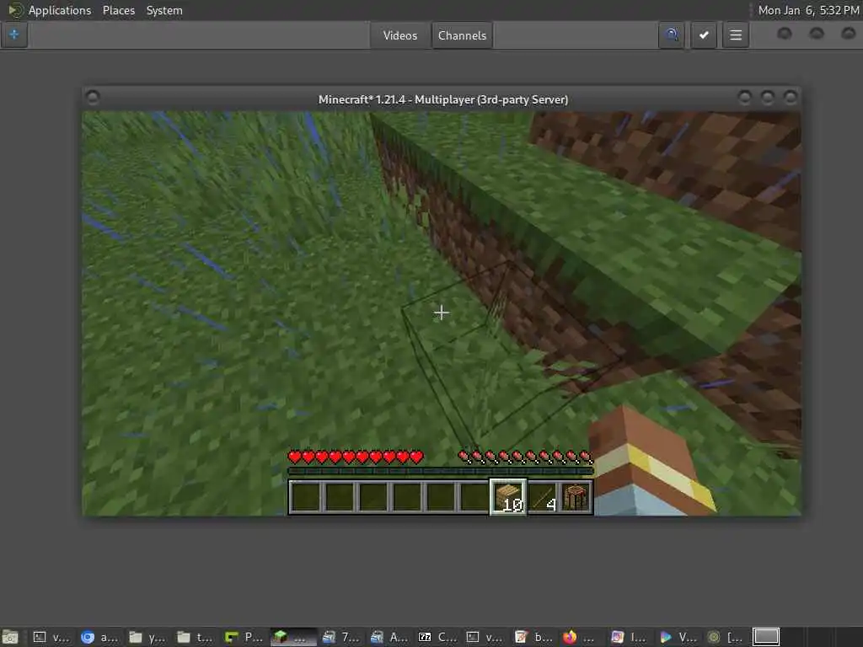Image resolution: width=863 pixels, height=647 pixels.
Task: Click the green experience bar
Action: [440, 471]
